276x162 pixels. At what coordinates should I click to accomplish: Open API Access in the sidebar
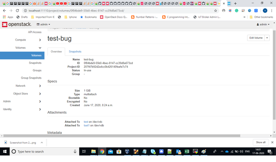coord(34,32)
